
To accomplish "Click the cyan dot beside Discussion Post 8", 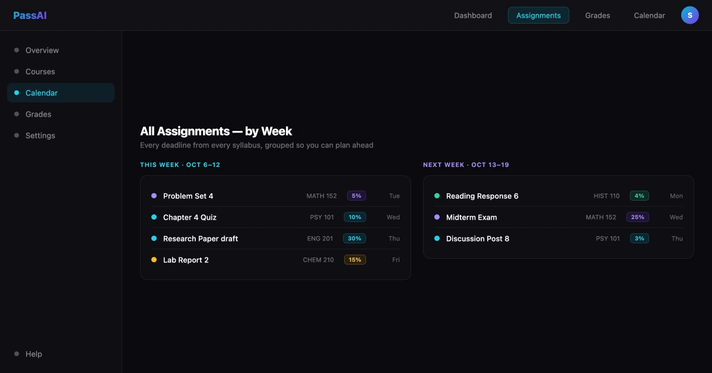I will (x=437, y=239).
